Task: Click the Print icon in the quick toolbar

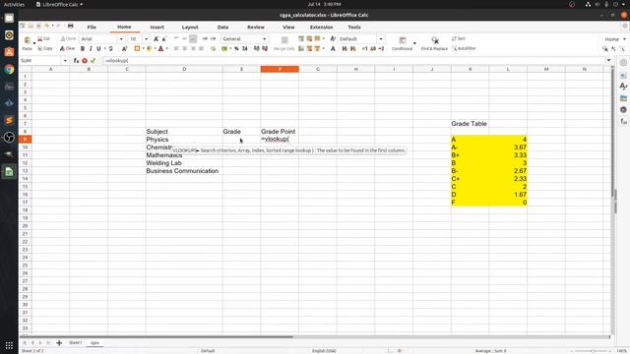Action: click(x=70, y=26)
